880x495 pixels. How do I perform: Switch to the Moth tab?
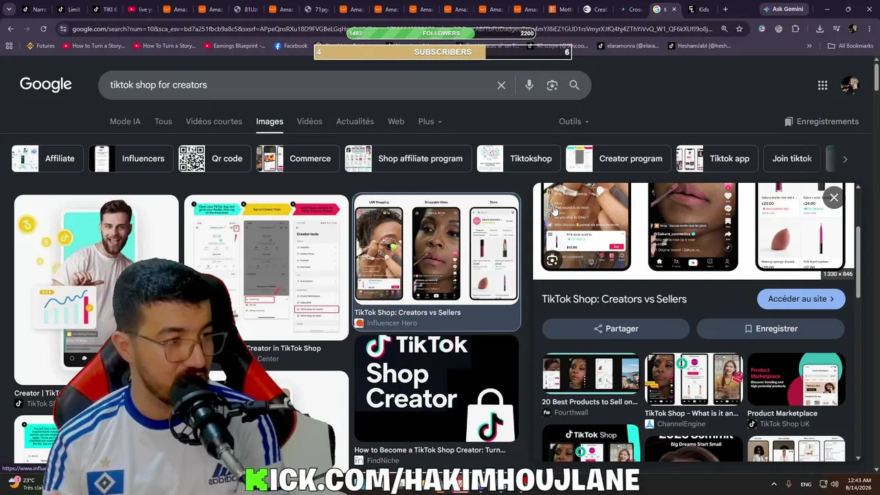click(560, 10)
